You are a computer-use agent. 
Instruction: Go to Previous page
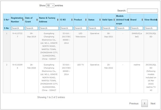pos(134,103)
